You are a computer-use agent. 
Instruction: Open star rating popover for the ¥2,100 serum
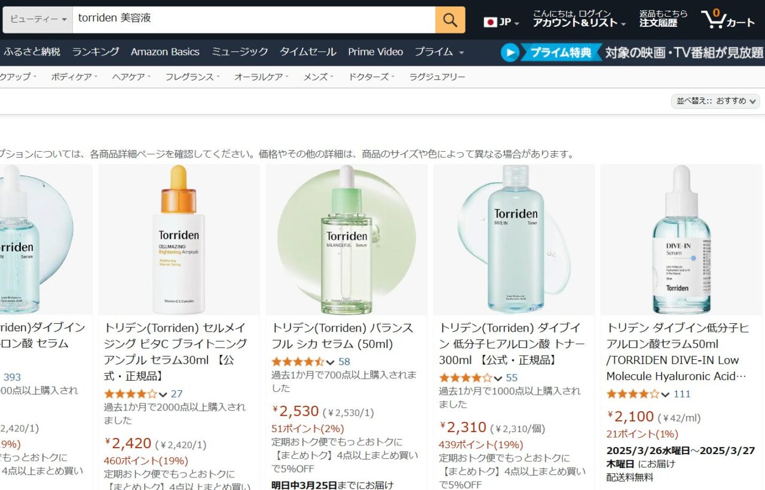tap(638, 394)
